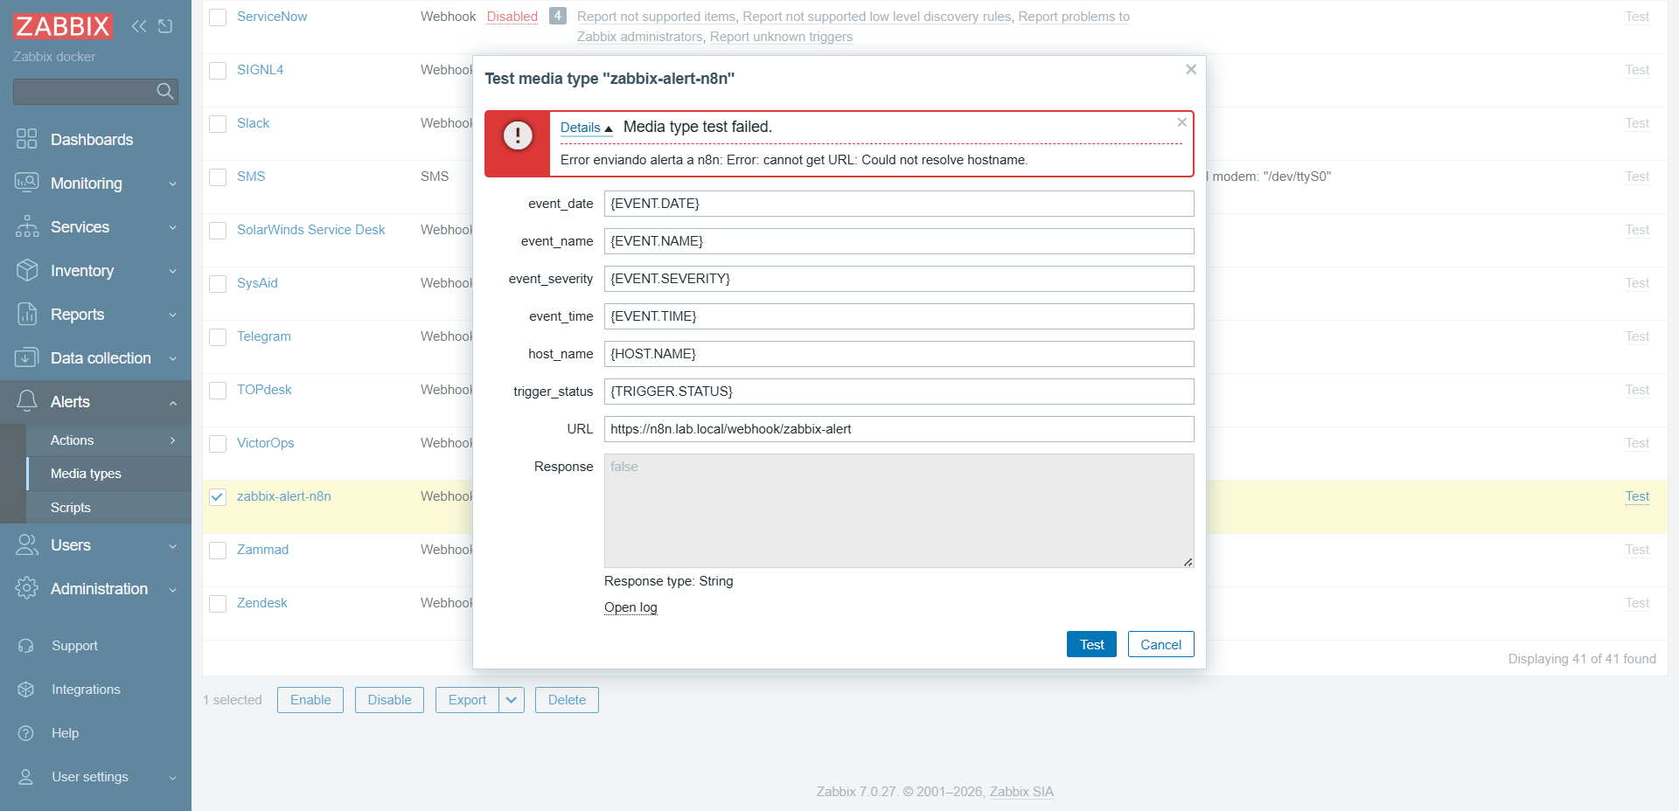Open the zabbix-alert-n8n media type link
This screenshot has height=811, width=1679.
point(284,496)
